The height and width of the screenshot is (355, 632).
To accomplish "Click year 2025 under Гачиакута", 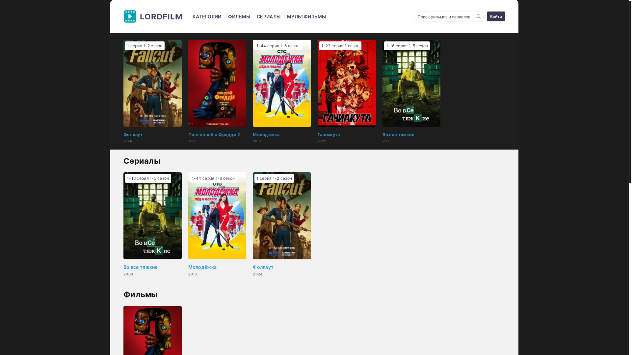I will pyautogui.click(x=322, y=141).
